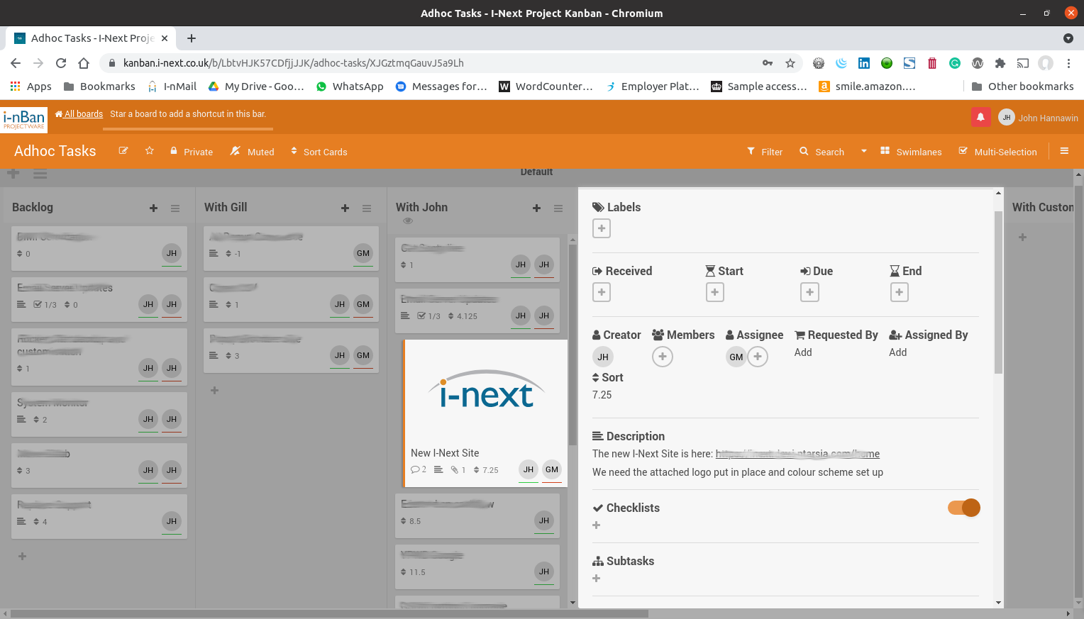This screenshot has width=1084, height=619.
Task: Open I-nMail bookmark
Action: click(171, 87)
